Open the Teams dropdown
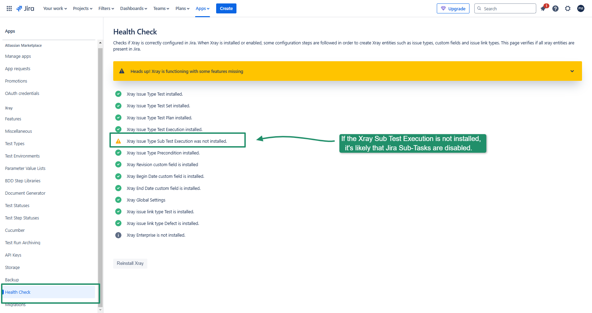Screen dimensions: 592x313 [x=161, y=9]
